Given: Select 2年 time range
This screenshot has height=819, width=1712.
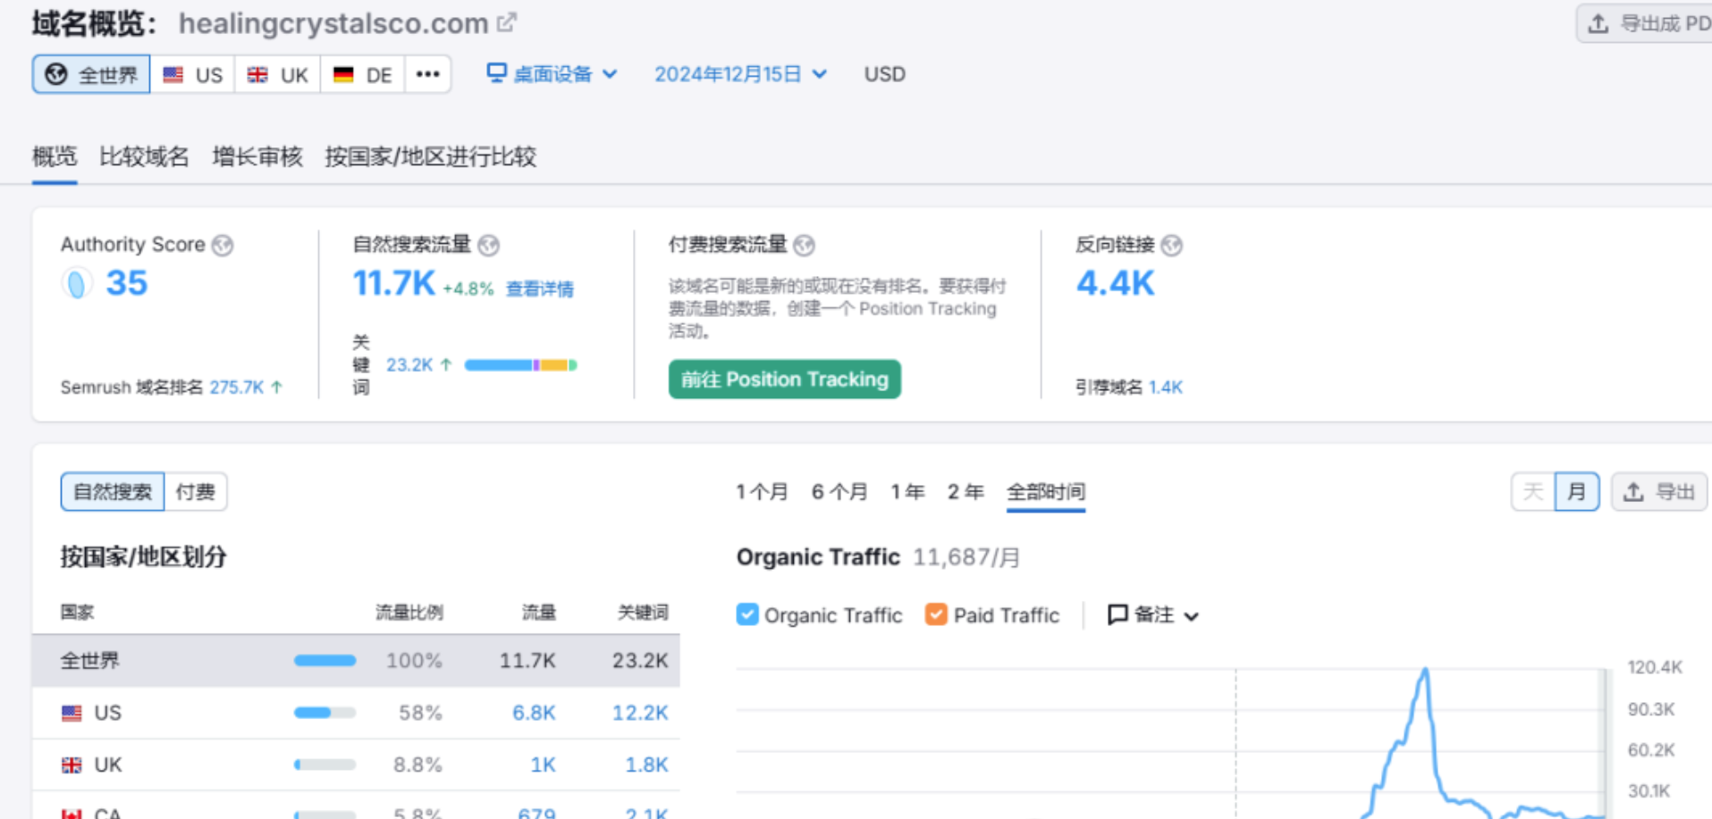Looking at the screenshot, I should [x=966, y=492].
